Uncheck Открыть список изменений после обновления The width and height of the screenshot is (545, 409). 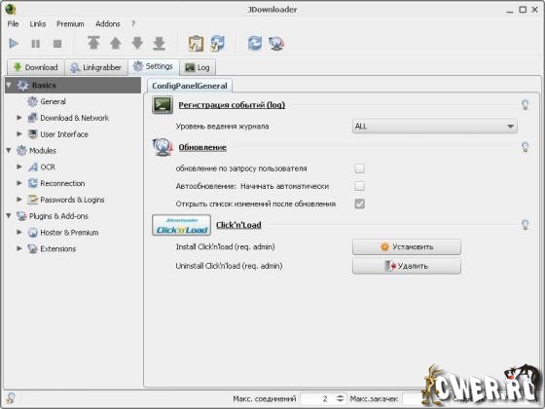[x=360, y=204]
